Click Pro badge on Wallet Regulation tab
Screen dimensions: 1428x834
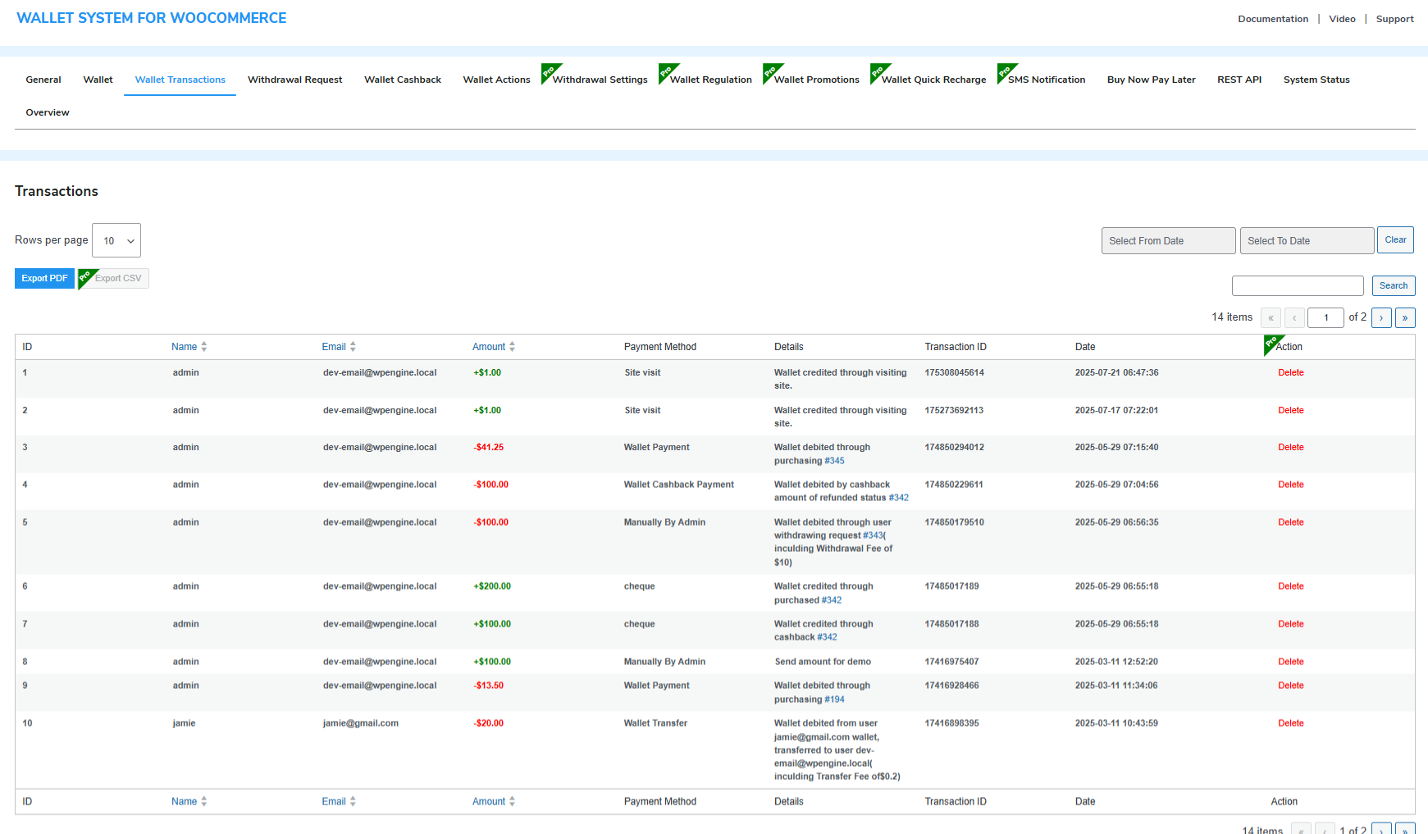pos(668,72)
